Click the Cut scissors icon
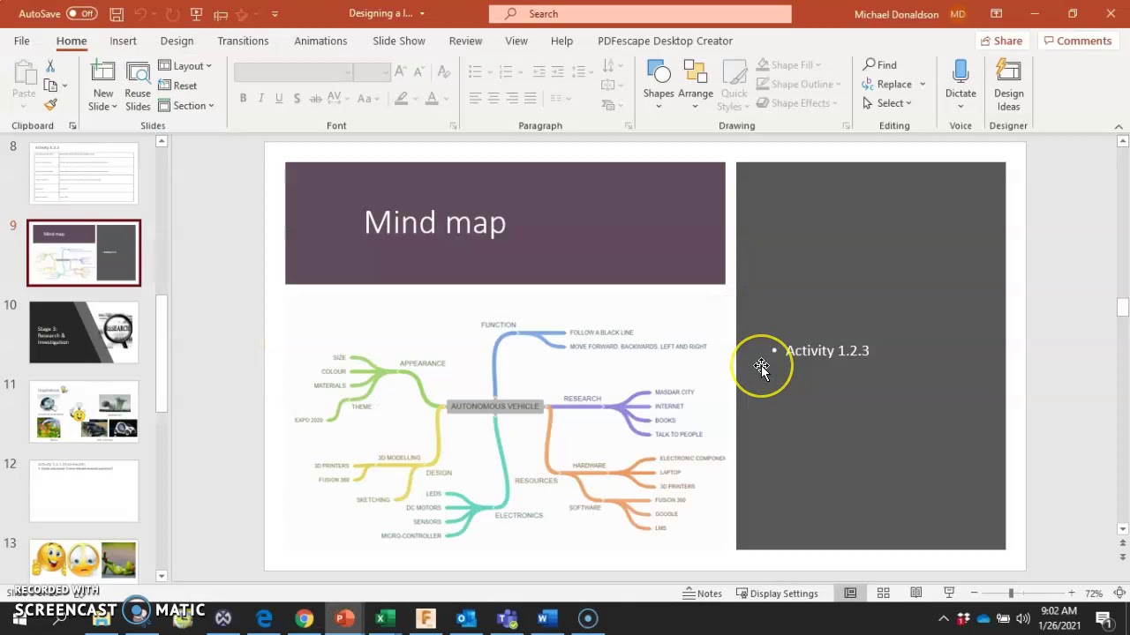 coord(50,67)
